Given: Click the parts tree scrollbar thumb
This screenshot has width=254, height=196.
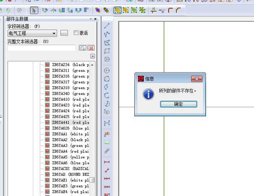Looking at the screenshot, I should tap(92, 180).
